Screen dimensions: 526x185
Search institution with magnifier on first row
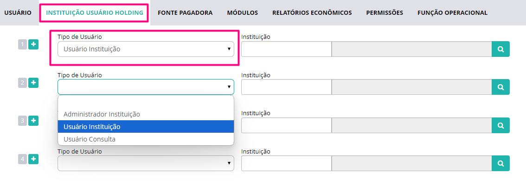(x=500, y=49)
